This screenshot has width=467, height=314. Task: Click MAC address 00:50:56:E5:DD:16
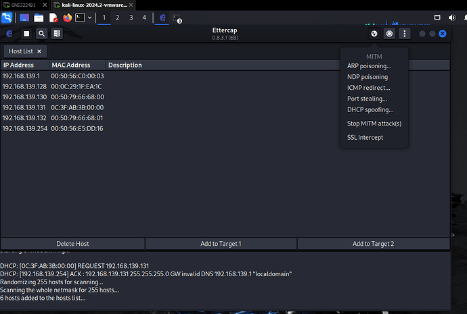77,128
